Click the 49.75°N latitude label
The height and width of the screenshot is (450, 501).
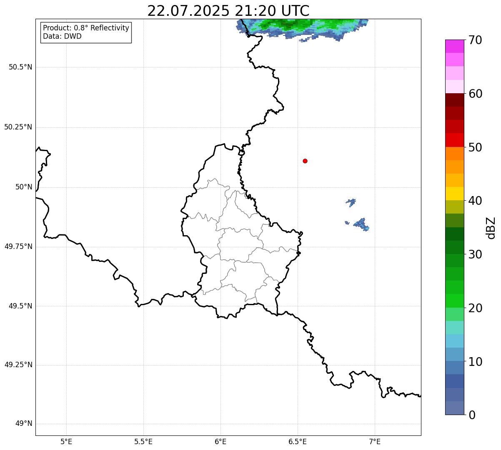[18, 246]
